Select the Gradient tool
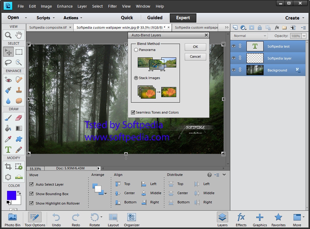The height and width of the screenshot is (229, 310). pos(19,129)
